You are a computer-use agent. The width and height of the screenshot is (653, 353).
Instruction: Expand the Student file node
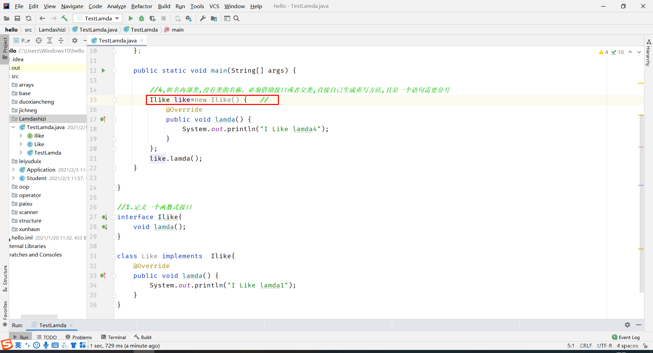pos(13,178)
